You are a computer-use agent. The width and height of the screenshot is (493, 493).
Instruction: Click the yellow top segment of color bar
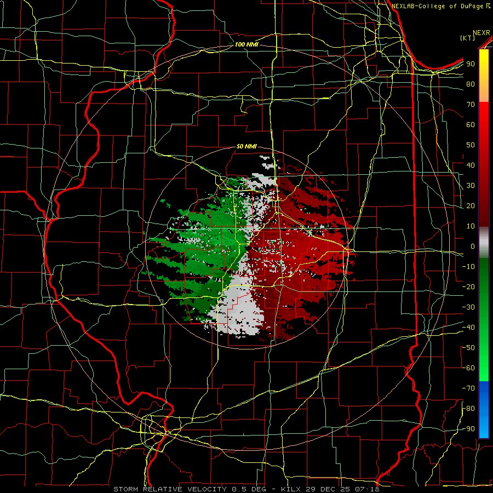point(484,76)
